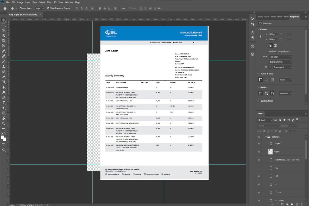Open the Transparent fill dropdown
Viewport: 309px width, 206px height.
(x=282, y=67)
